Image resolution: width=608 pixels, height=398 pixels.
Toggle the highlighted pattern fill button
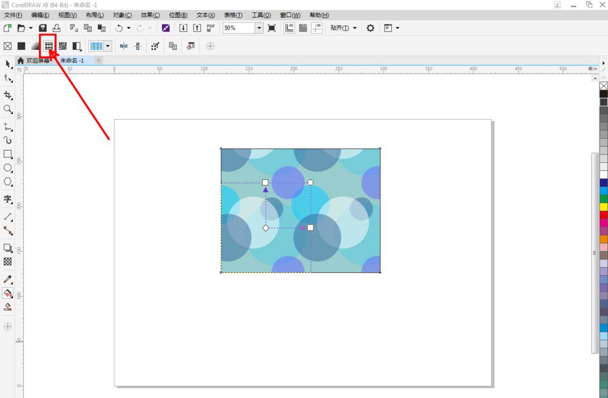click(x=49, y=46)
